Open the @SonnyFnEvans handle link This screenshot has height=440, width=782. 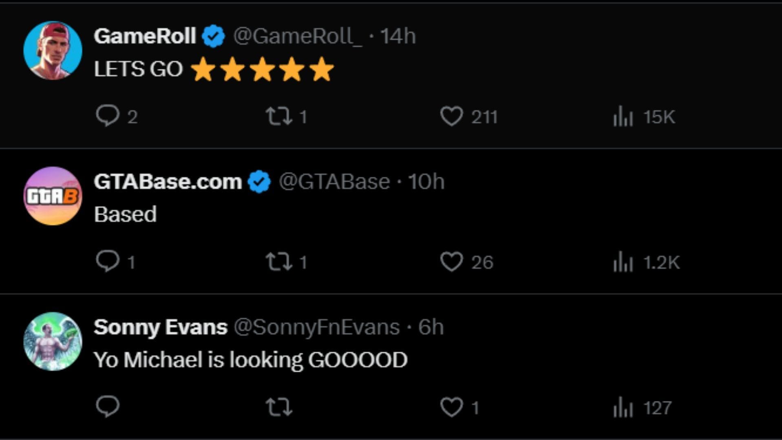pyautogui.click(x=316, y=327)
